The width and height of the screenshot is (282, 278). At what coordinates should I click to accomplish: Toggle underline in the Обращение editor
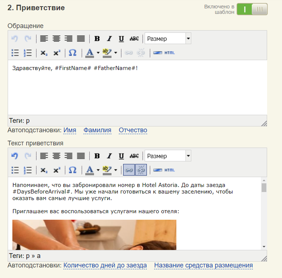click(x=122, y=39)
